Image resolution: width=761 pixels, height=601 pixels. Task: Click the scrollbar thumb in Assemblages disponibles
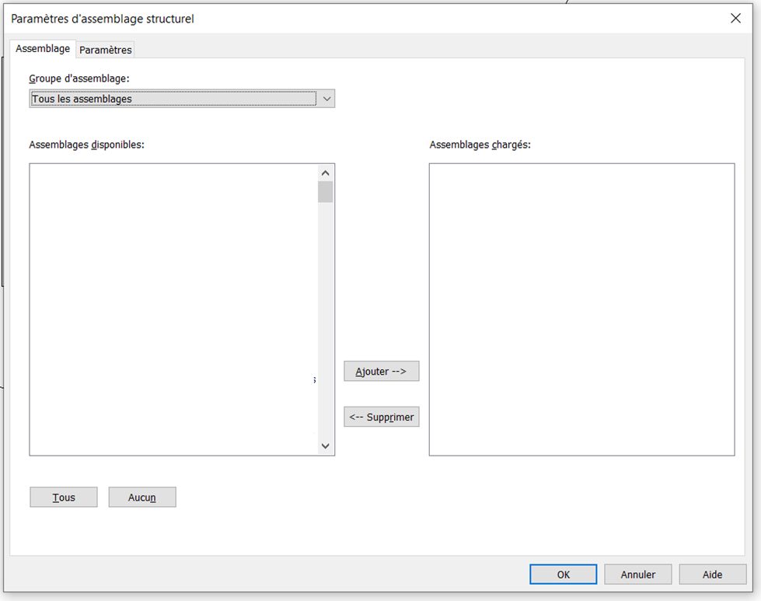326,191
